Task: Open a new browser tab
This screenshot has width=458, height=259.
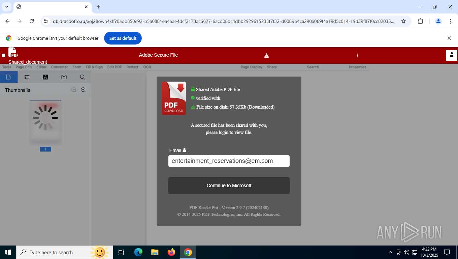Action: click(x=98, y=7)
